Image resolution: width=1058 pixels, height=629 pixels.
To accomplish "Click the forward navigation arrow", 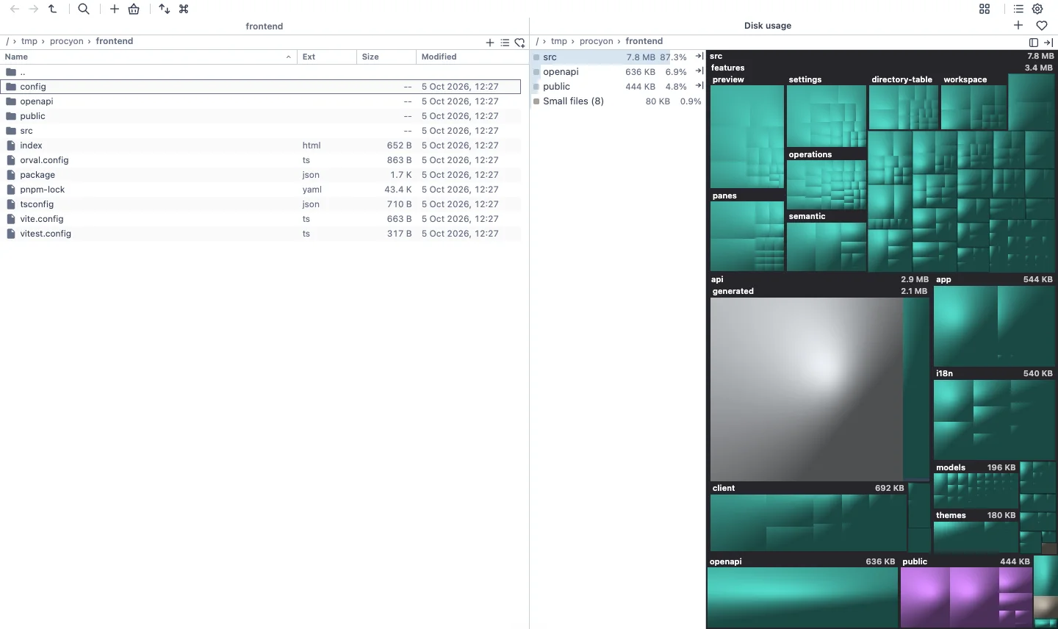I will [33, 9].
